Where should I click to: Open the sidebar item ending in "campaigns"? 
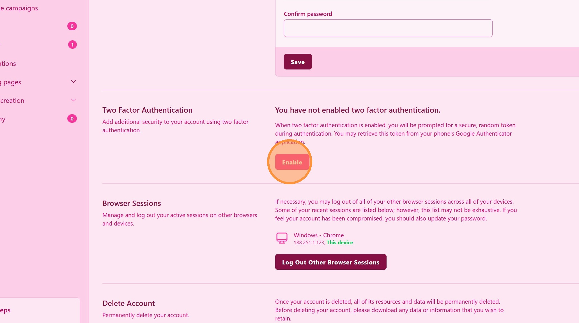(20, 8)
